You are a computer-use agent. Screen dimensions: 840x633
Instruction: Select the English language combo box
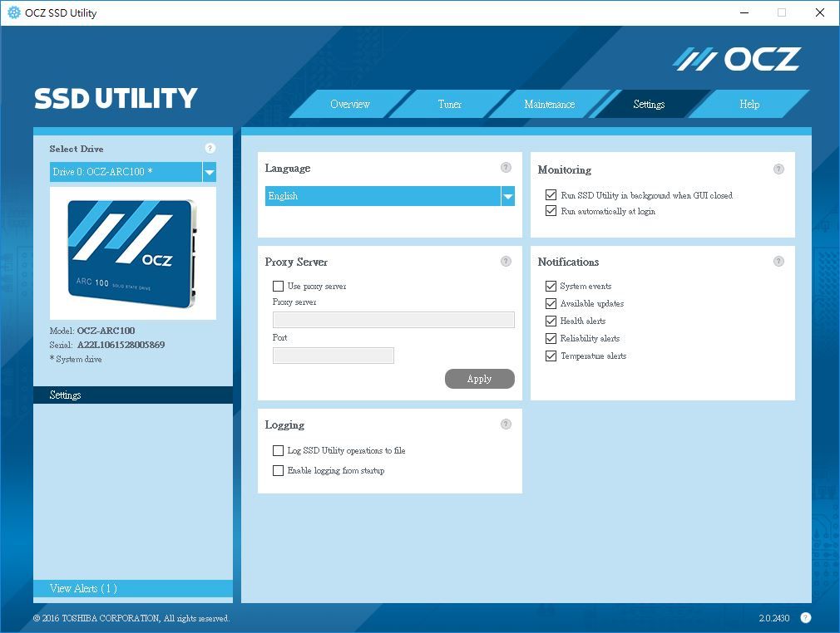(x=390, y=196)
